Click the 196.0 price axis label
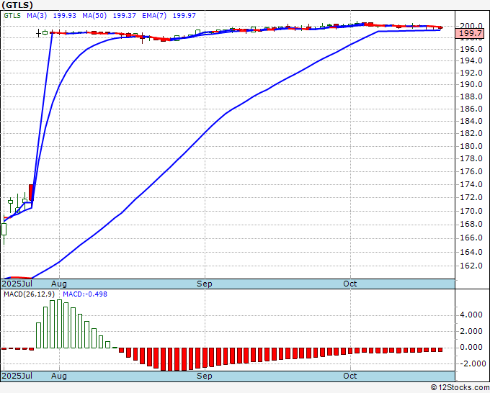The image size is (490, 393). tap(471, 49)
